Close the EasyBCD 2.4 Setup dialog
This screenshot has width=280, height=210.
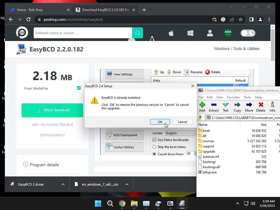[x=193, y=86]
